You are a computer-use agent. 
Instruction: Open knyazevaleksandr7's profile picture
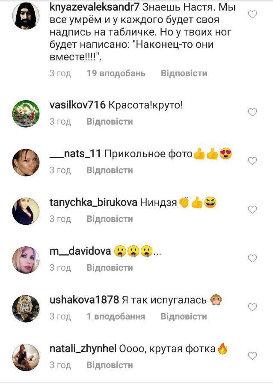(x=26, y=16)
